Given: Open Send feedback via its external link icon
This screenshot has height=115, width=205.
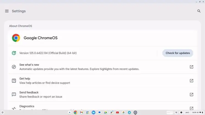Looking at the screenshot, I should pyautogui.click(x=192, y=94).
